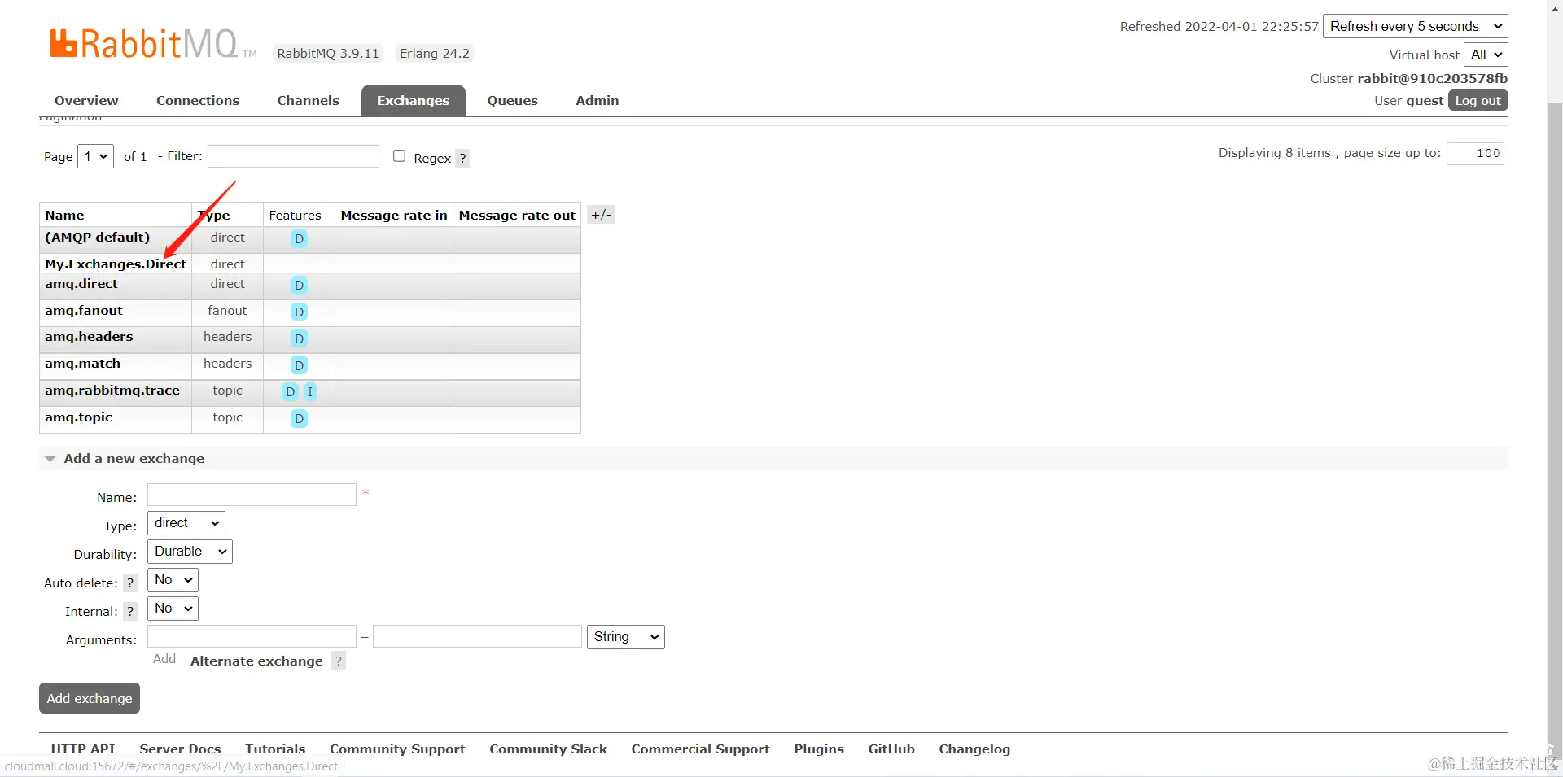1563x777 pixels.
Task: Switch to the Overview tab
Action: point(86,101)
